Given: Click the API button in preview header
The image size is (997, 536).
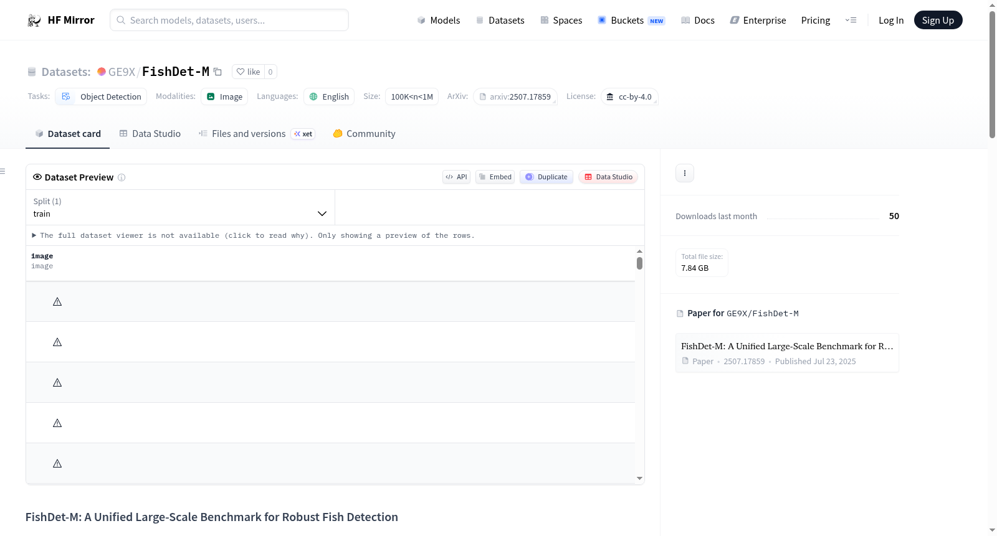Looking at the screenshot, I should click(x=456, y=177).
